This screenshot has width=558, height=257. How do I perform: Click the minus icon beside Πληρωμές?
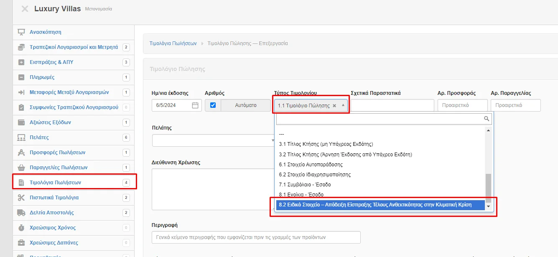click(21, 77)
